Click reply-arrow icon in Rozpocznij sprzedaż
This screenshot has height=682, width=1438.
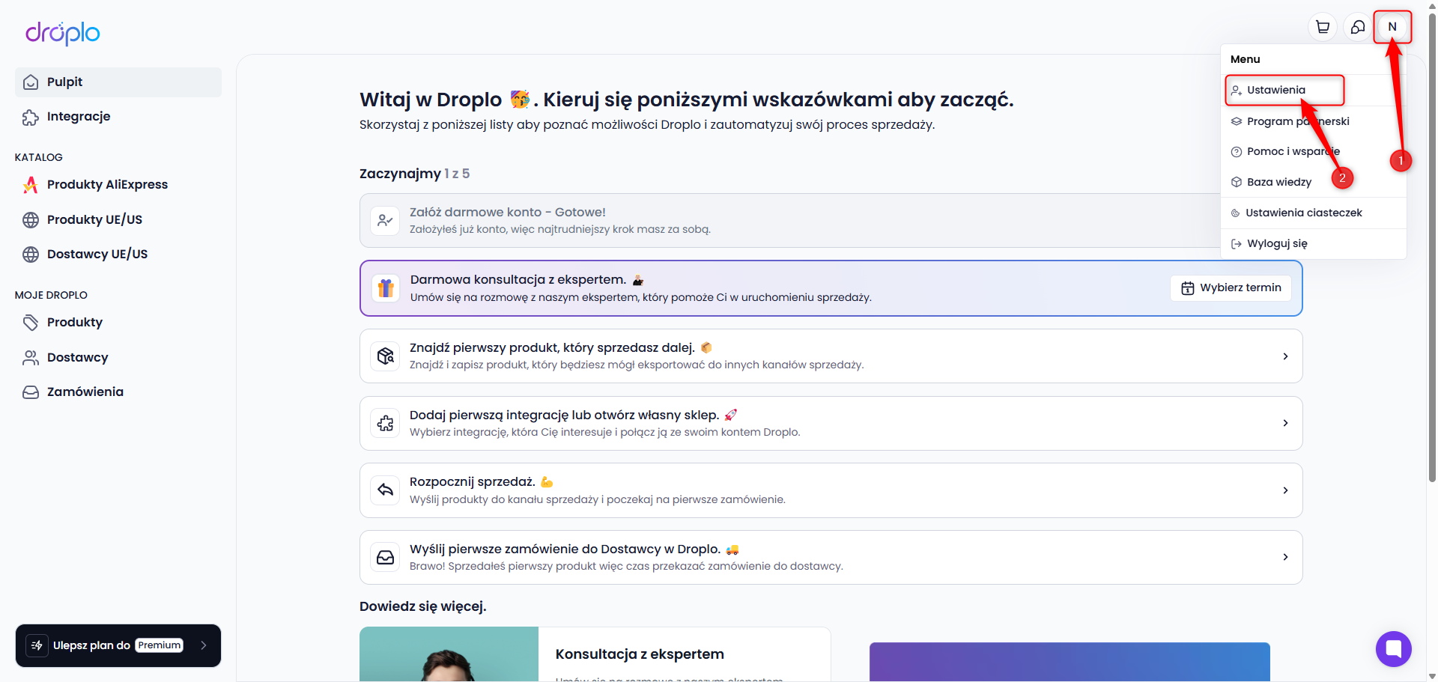385,490
